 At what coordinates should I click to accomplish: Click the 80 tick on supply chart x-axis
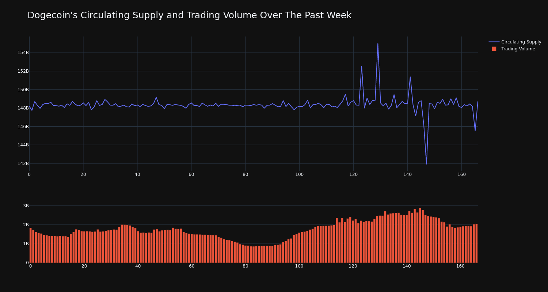[x=246, y=174]
